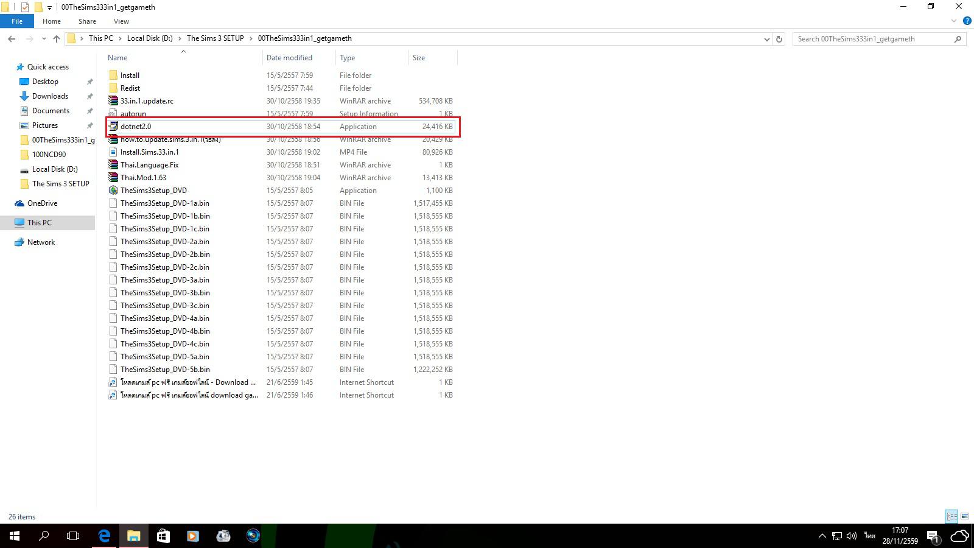Open the Share ribbon tab

click(x=87, y=21)
